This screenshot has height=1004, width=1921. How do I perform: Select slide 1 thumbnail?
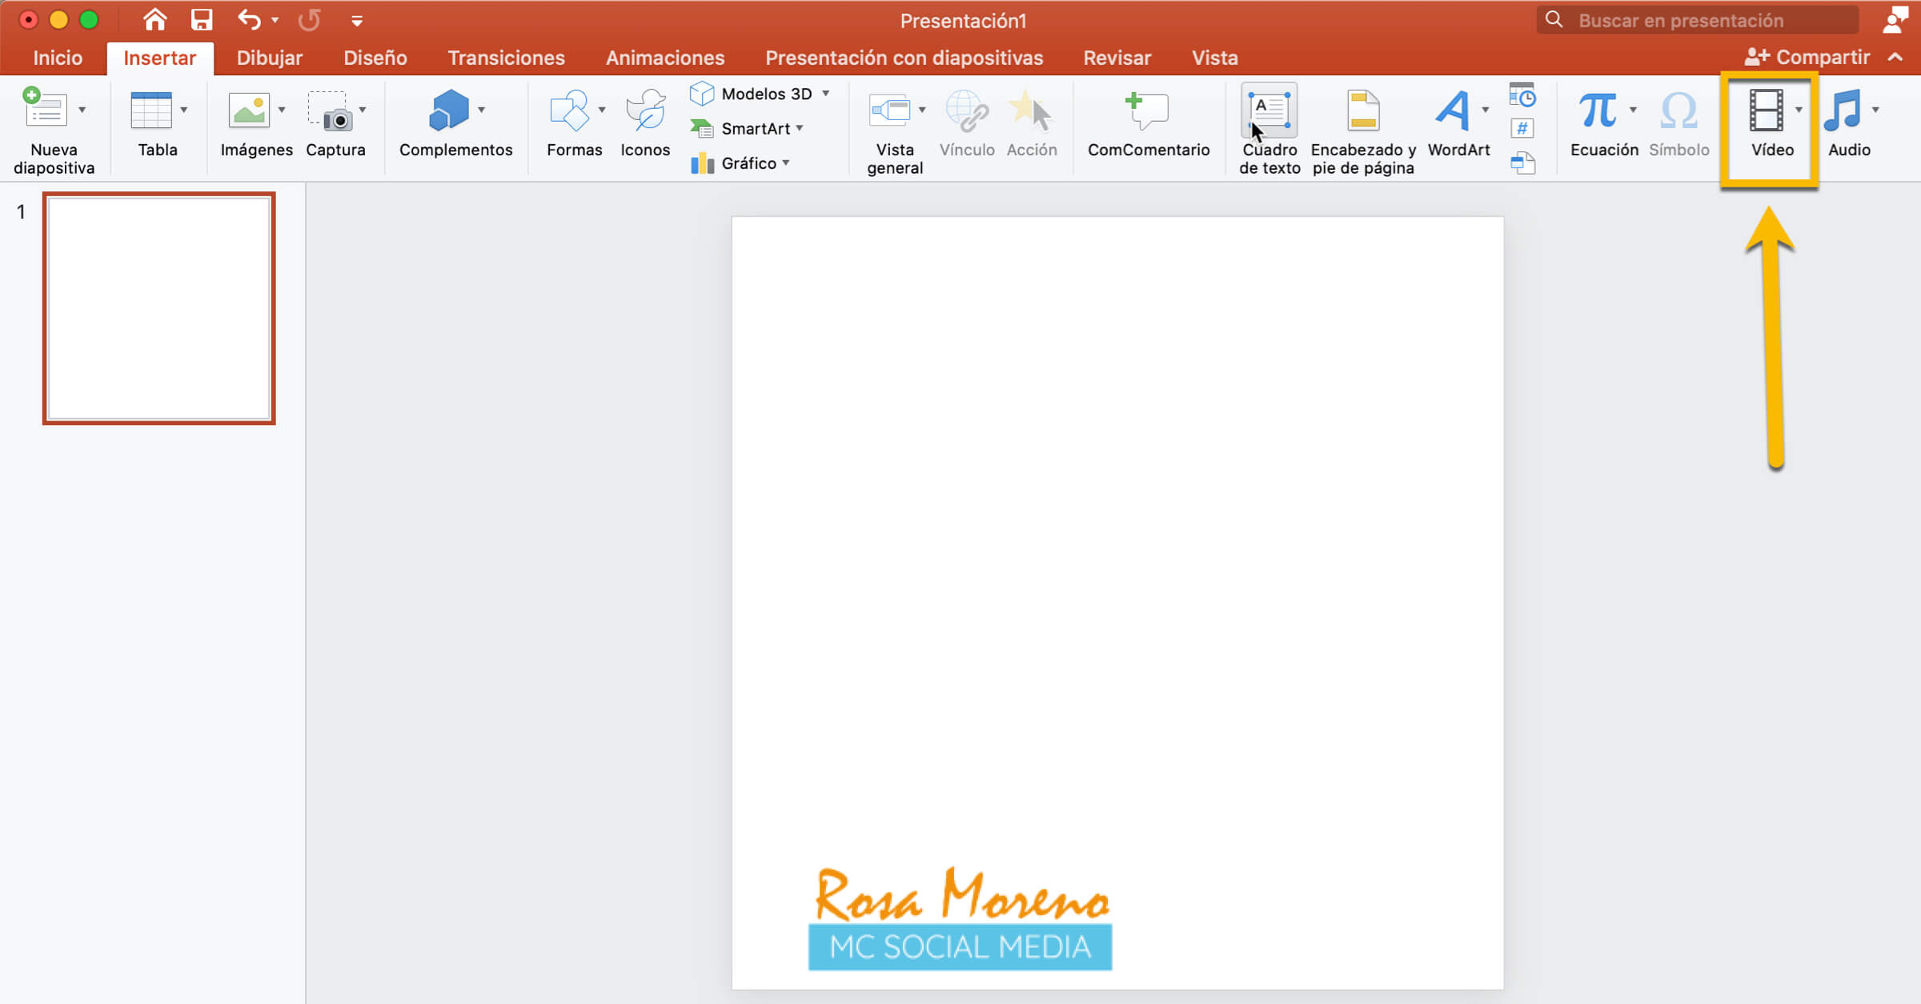[158, 308]
